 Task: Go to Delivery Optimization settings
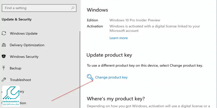(x=27, y=45)
